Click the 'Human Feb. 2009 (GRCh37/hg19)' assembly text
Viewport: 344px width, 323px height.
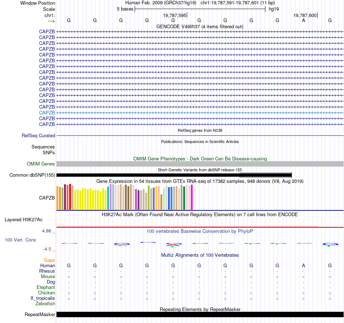[x=160, y=3]
